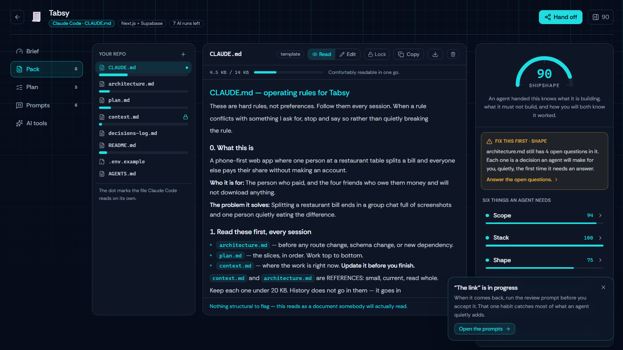Screen dimensions: 623x350
Task: Click the Shipshape 90 gauge
Action: (x=544, y=72)
